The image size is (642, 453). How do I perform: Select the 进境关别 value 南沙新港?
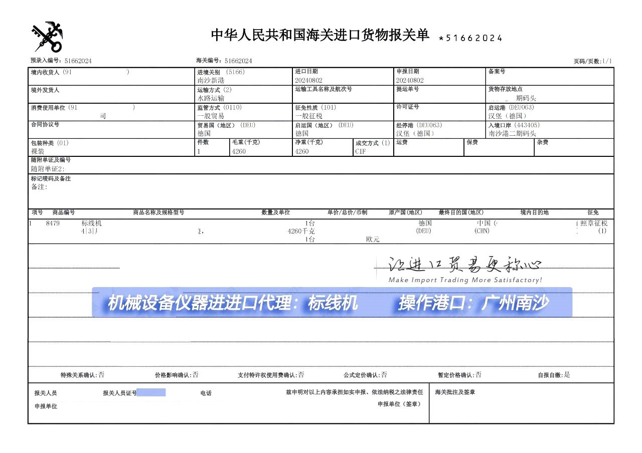pos(211,80)
